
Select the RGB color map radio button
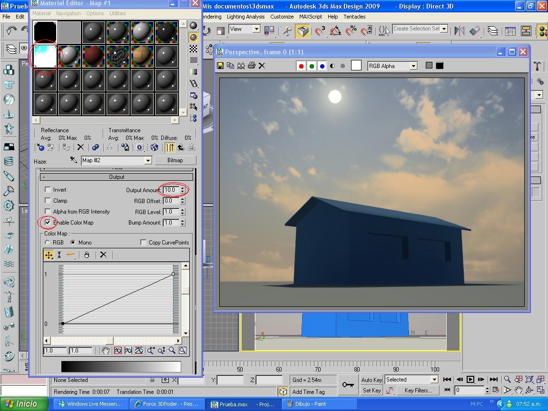47,242
